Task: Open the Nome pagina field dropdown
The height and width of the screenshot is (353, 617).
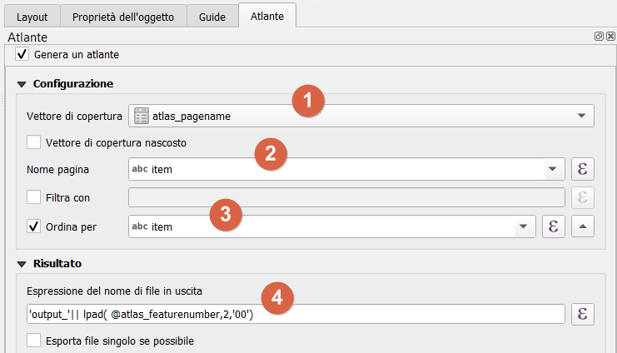Action: pyautogui.click(x=552, y=170)
